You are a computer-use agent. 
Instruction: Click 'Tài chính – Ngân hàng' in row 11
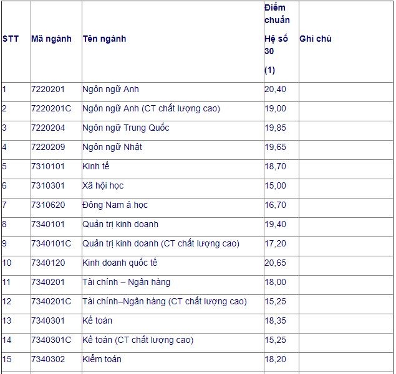tap(126, 283)
